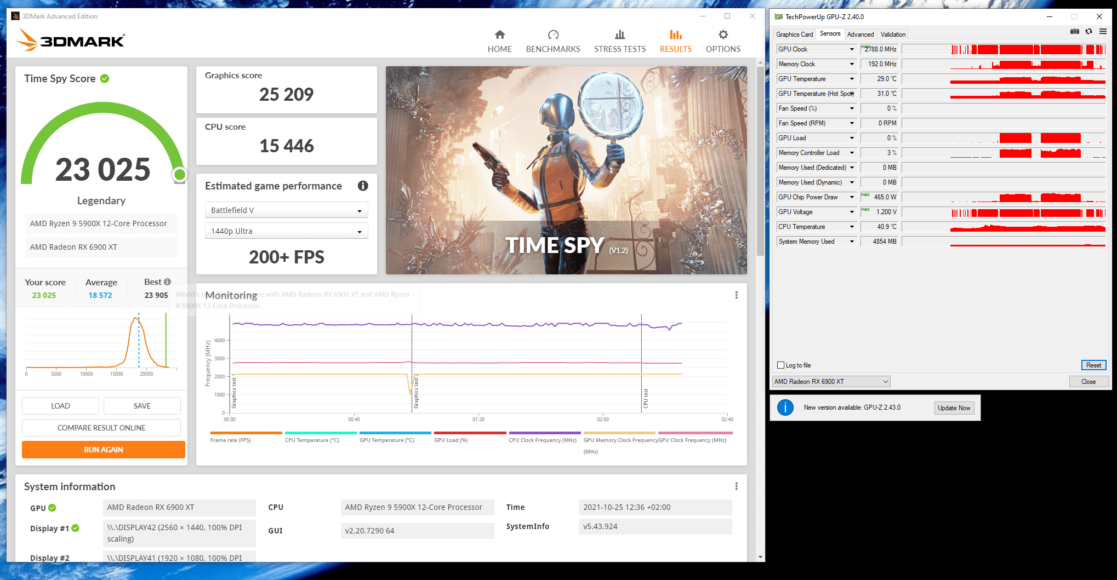Open the 1440p Ultra preset dropdown
1117x580 pixels.
coord(287,231)
